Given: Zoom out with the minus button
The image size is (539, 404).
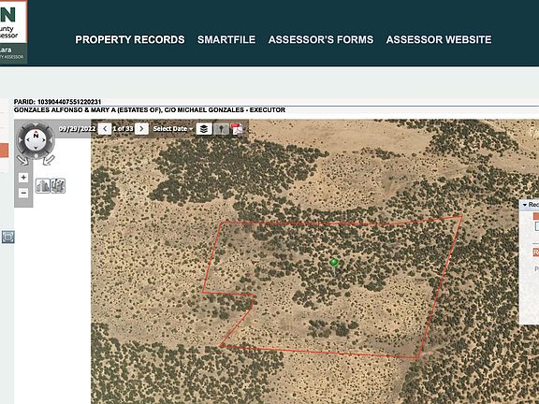Looking at the screenshot, I should point(23,193).
